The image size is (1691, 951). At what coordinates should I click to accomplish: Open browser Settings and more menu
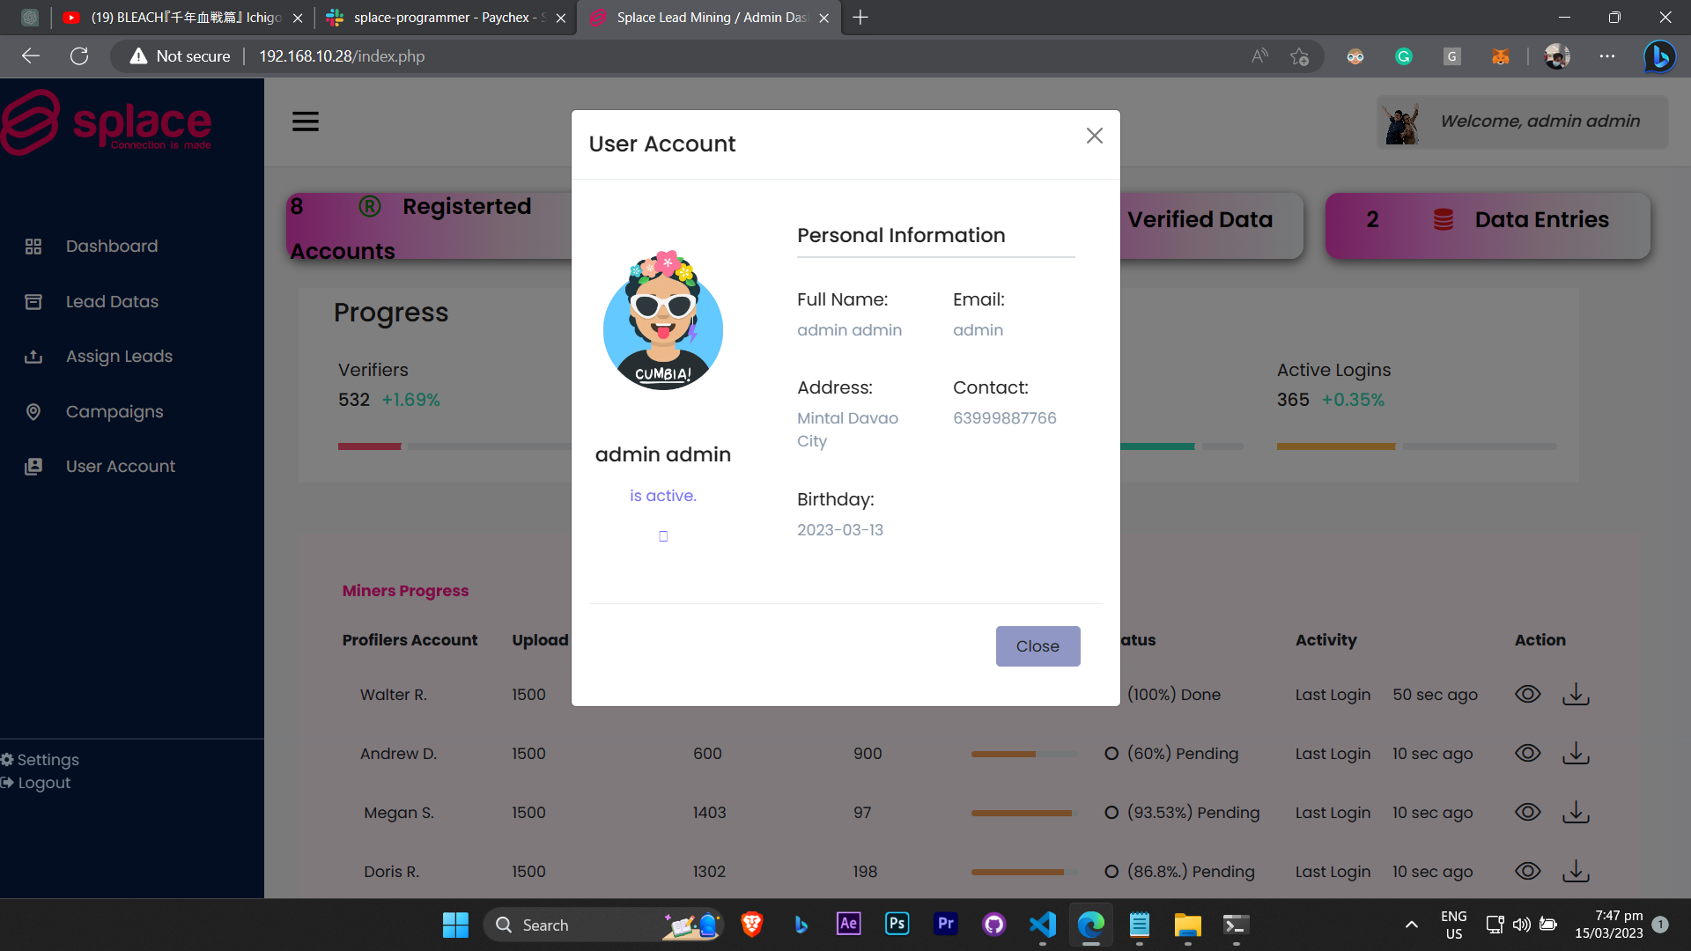pos(1607,56)
